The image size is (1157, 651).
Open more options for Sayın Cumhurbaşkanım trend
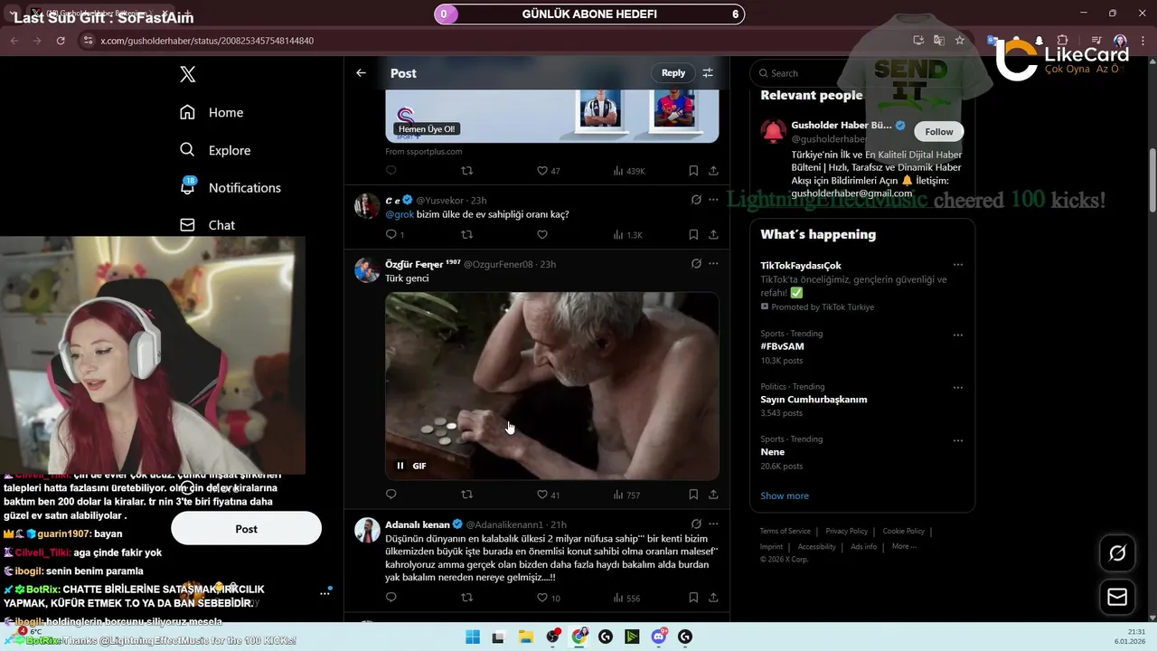click(958, 387)
